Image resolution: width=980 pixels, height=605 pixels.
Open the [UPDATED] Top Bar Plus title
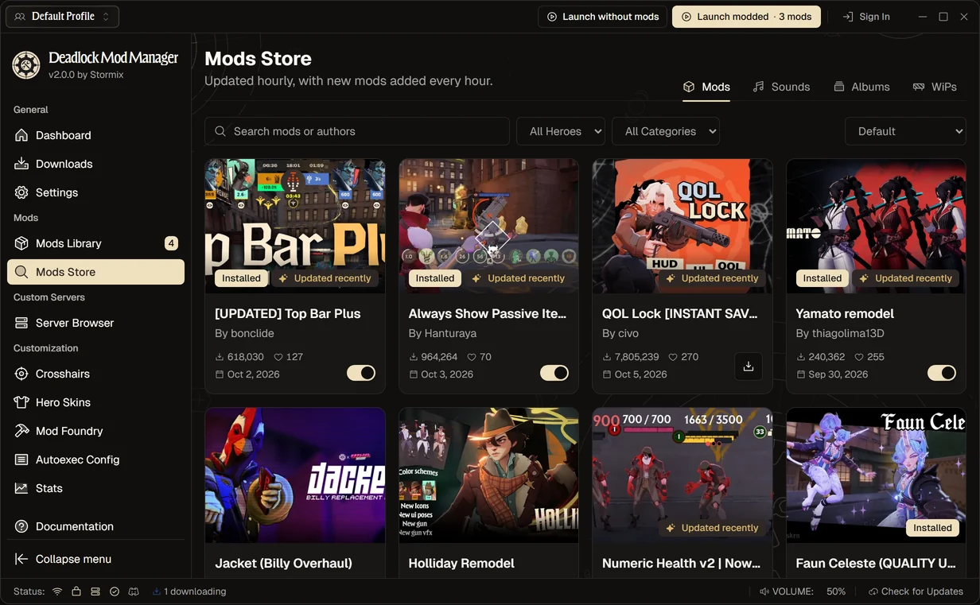[288, 314]
